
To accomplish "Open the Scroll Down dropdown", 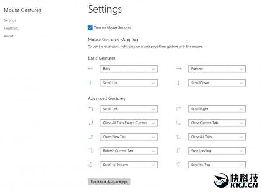I will [x=217, y=83].
